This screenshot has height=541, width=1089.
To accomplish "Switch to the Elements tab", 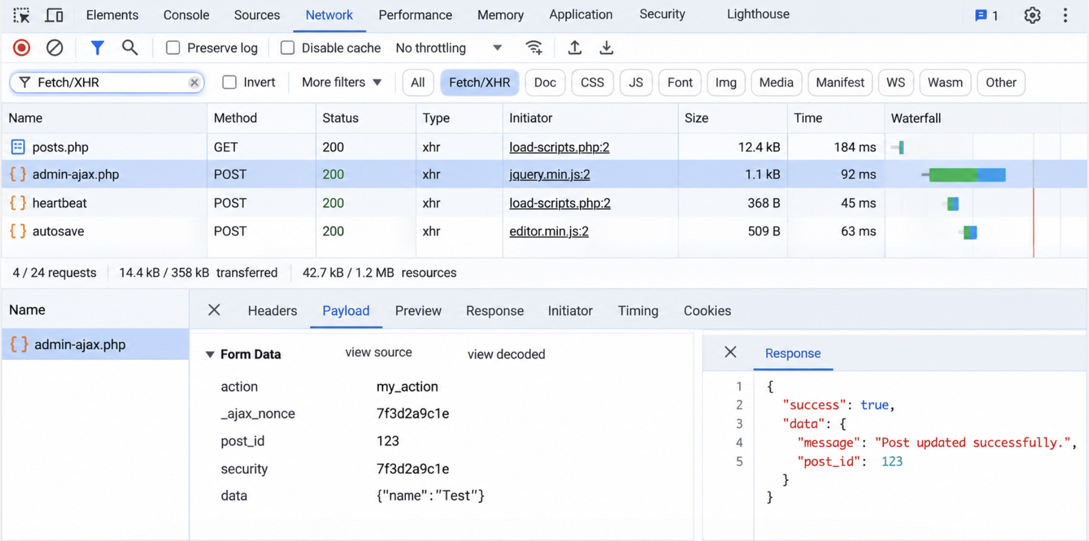I will 112,15.
